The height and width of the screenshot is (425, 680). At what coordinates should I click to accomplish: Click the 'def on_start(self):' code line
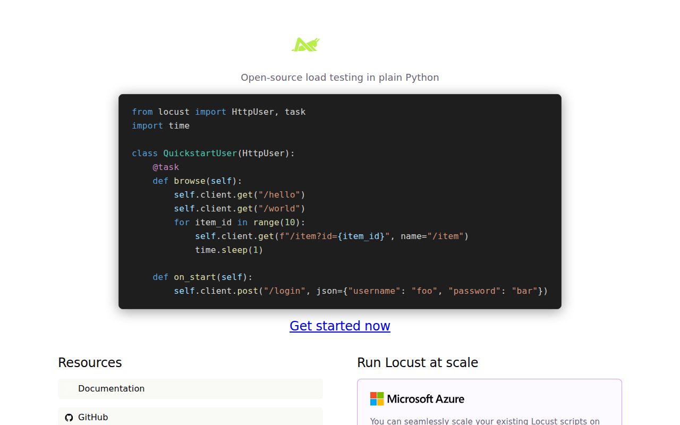click(x=202, y=277)
